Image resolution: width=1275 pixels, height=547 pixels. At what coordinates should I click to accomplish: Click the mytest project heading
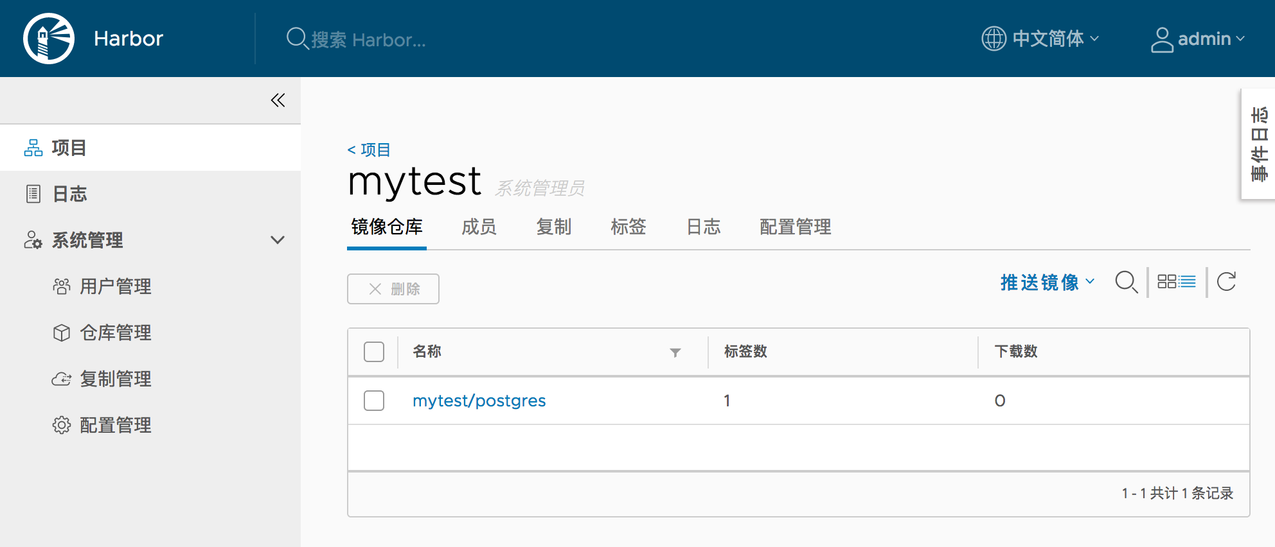point(415,181)
